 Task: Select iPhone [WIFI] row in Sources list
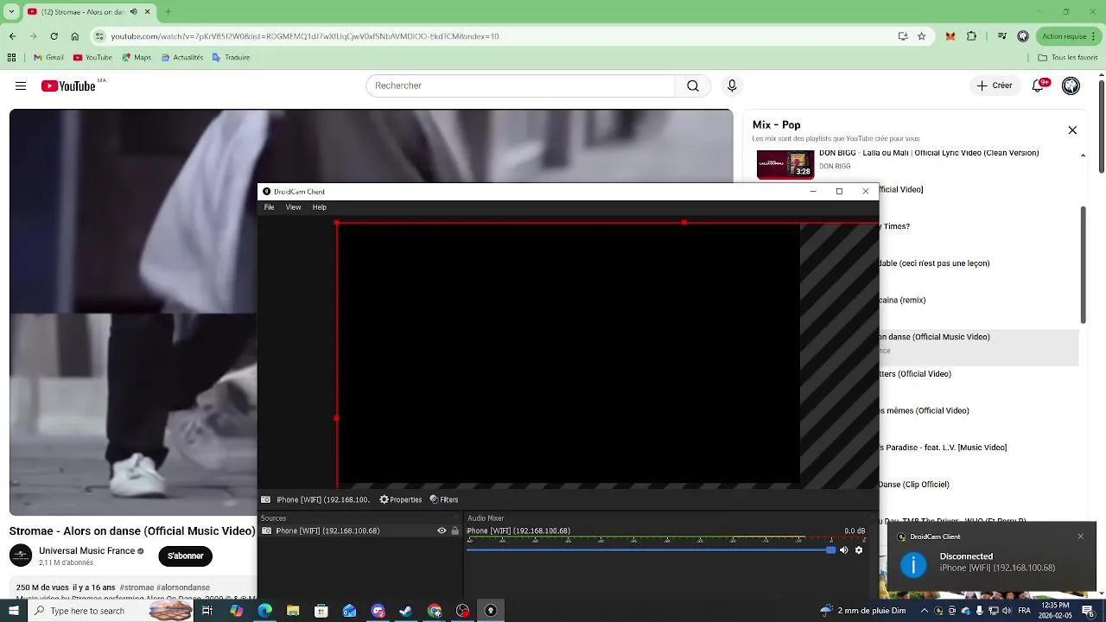360,530
